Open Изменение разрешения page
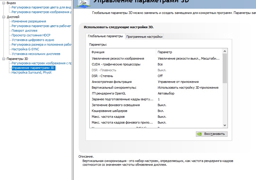This screenshot has height=180, width=256. coord(29,21)
